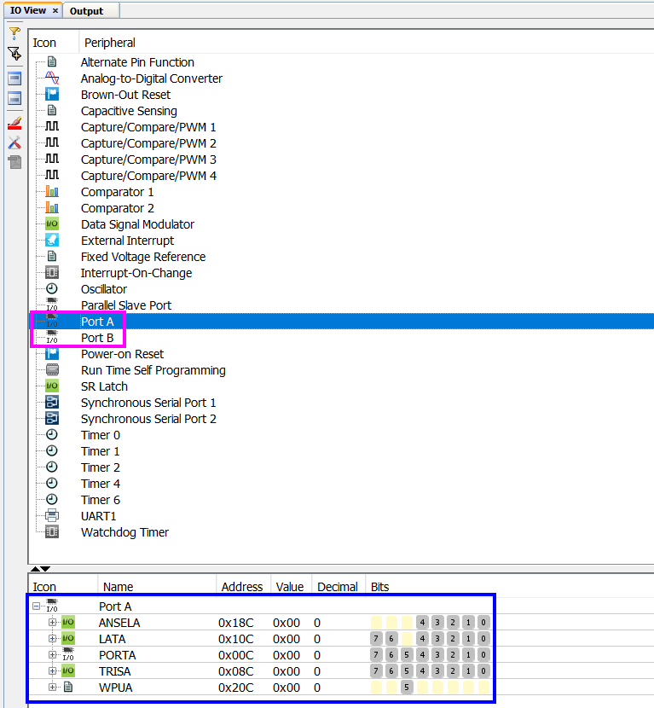Click the Comparator 1 bar chart icon
Screen dimensions: 654x708
coord(52,191)
